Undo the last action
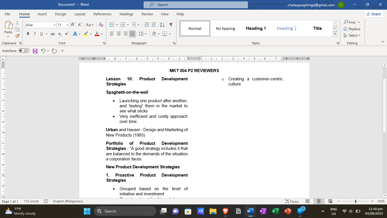387x218 pixels. pos(43,51)
